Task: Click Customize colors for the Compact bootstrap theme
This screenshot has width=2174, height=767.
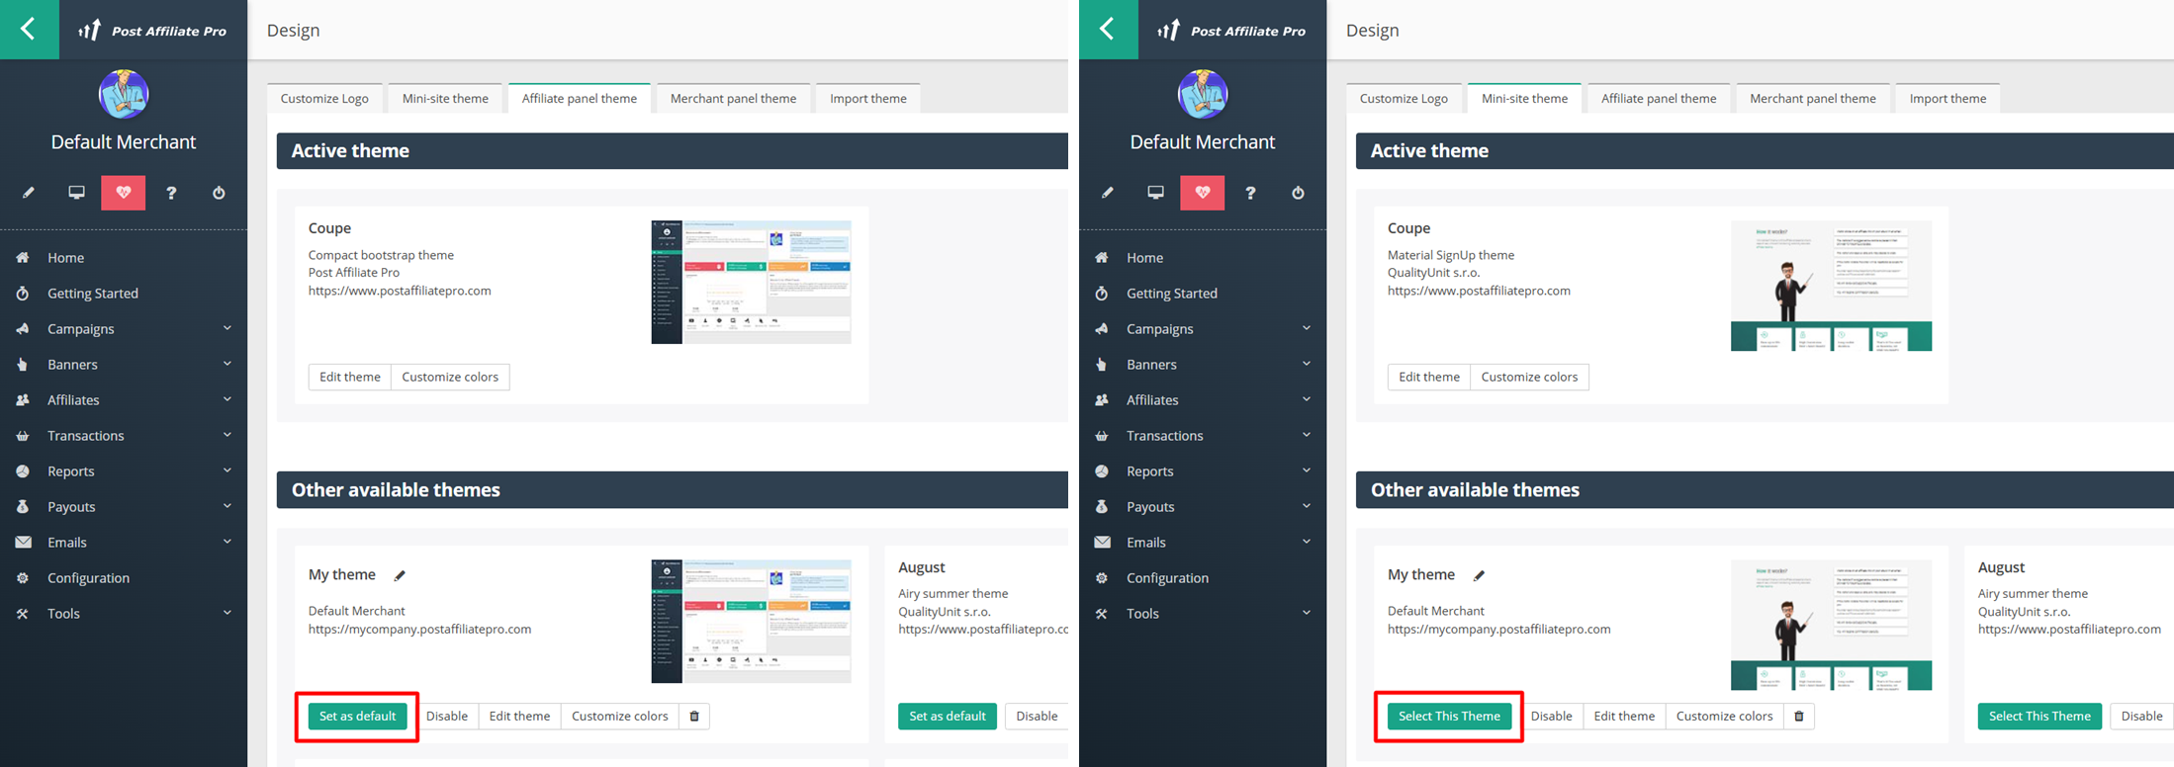Action: pyautogui.click(x=450, y=378)
